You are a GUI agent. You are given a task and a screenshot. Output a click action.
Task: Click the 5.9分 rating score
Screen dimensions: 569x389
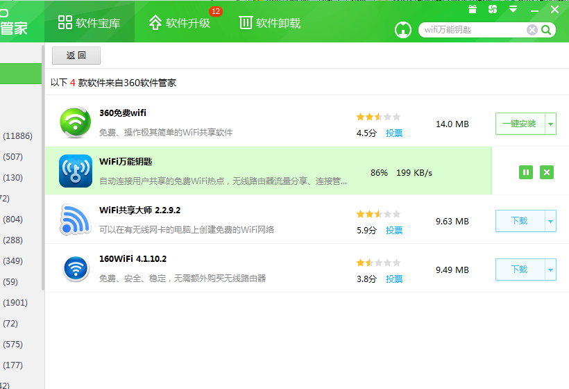click(366, 231)
